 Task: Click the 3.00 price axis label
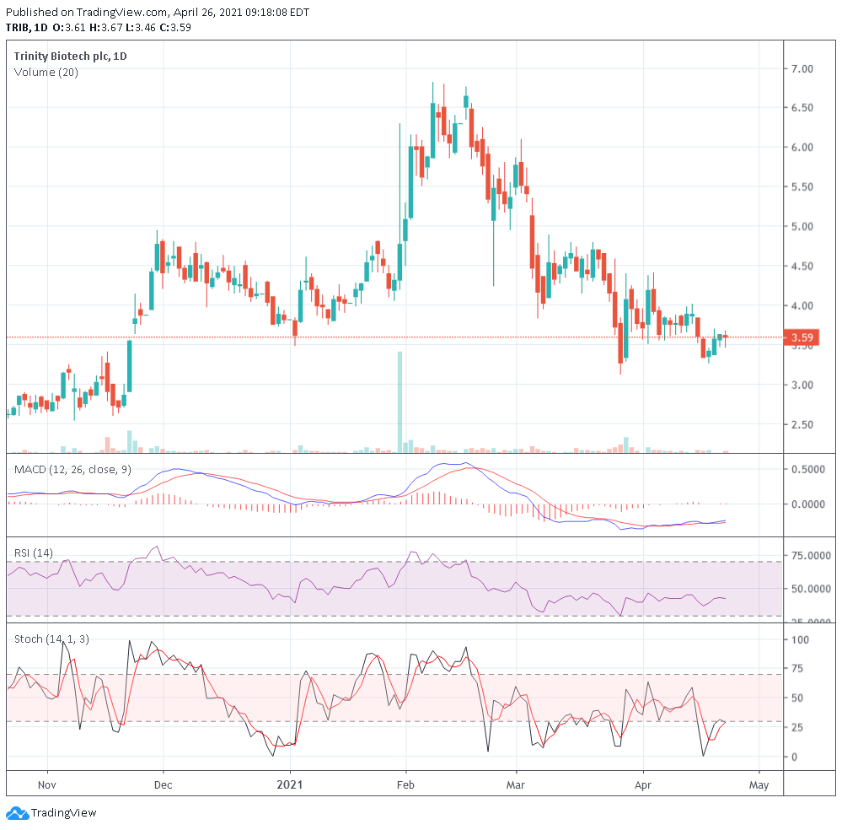coord(802,385)
